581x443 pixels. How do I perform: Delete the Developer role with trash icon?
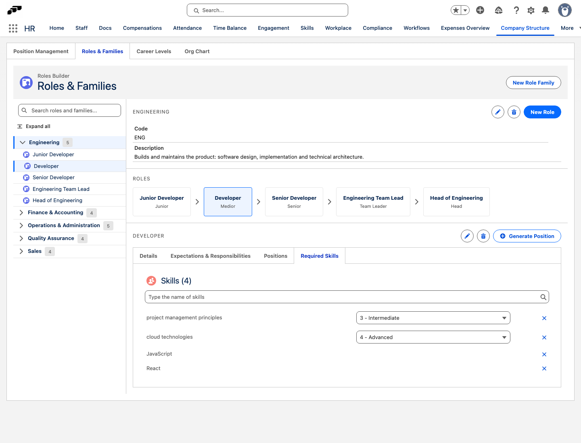tap(483, 236)
